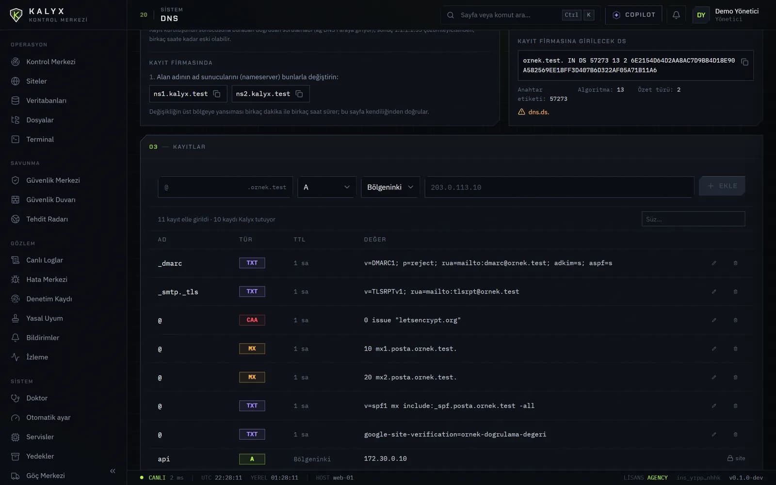The height and width of the screenshot is (485, 776).
Task: Click the Süz filter box
Action: [693, 219]
